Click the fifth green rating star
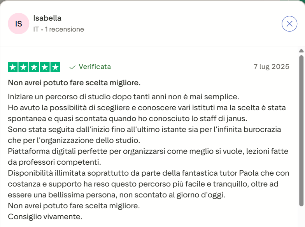Image resolution: width=305 pixels, height=227 pixels. click(x=55, y=67)
